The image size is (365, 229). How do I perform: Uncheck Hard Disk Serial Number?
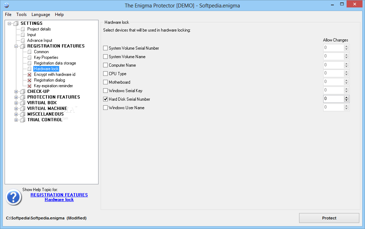tap(106, 99)
